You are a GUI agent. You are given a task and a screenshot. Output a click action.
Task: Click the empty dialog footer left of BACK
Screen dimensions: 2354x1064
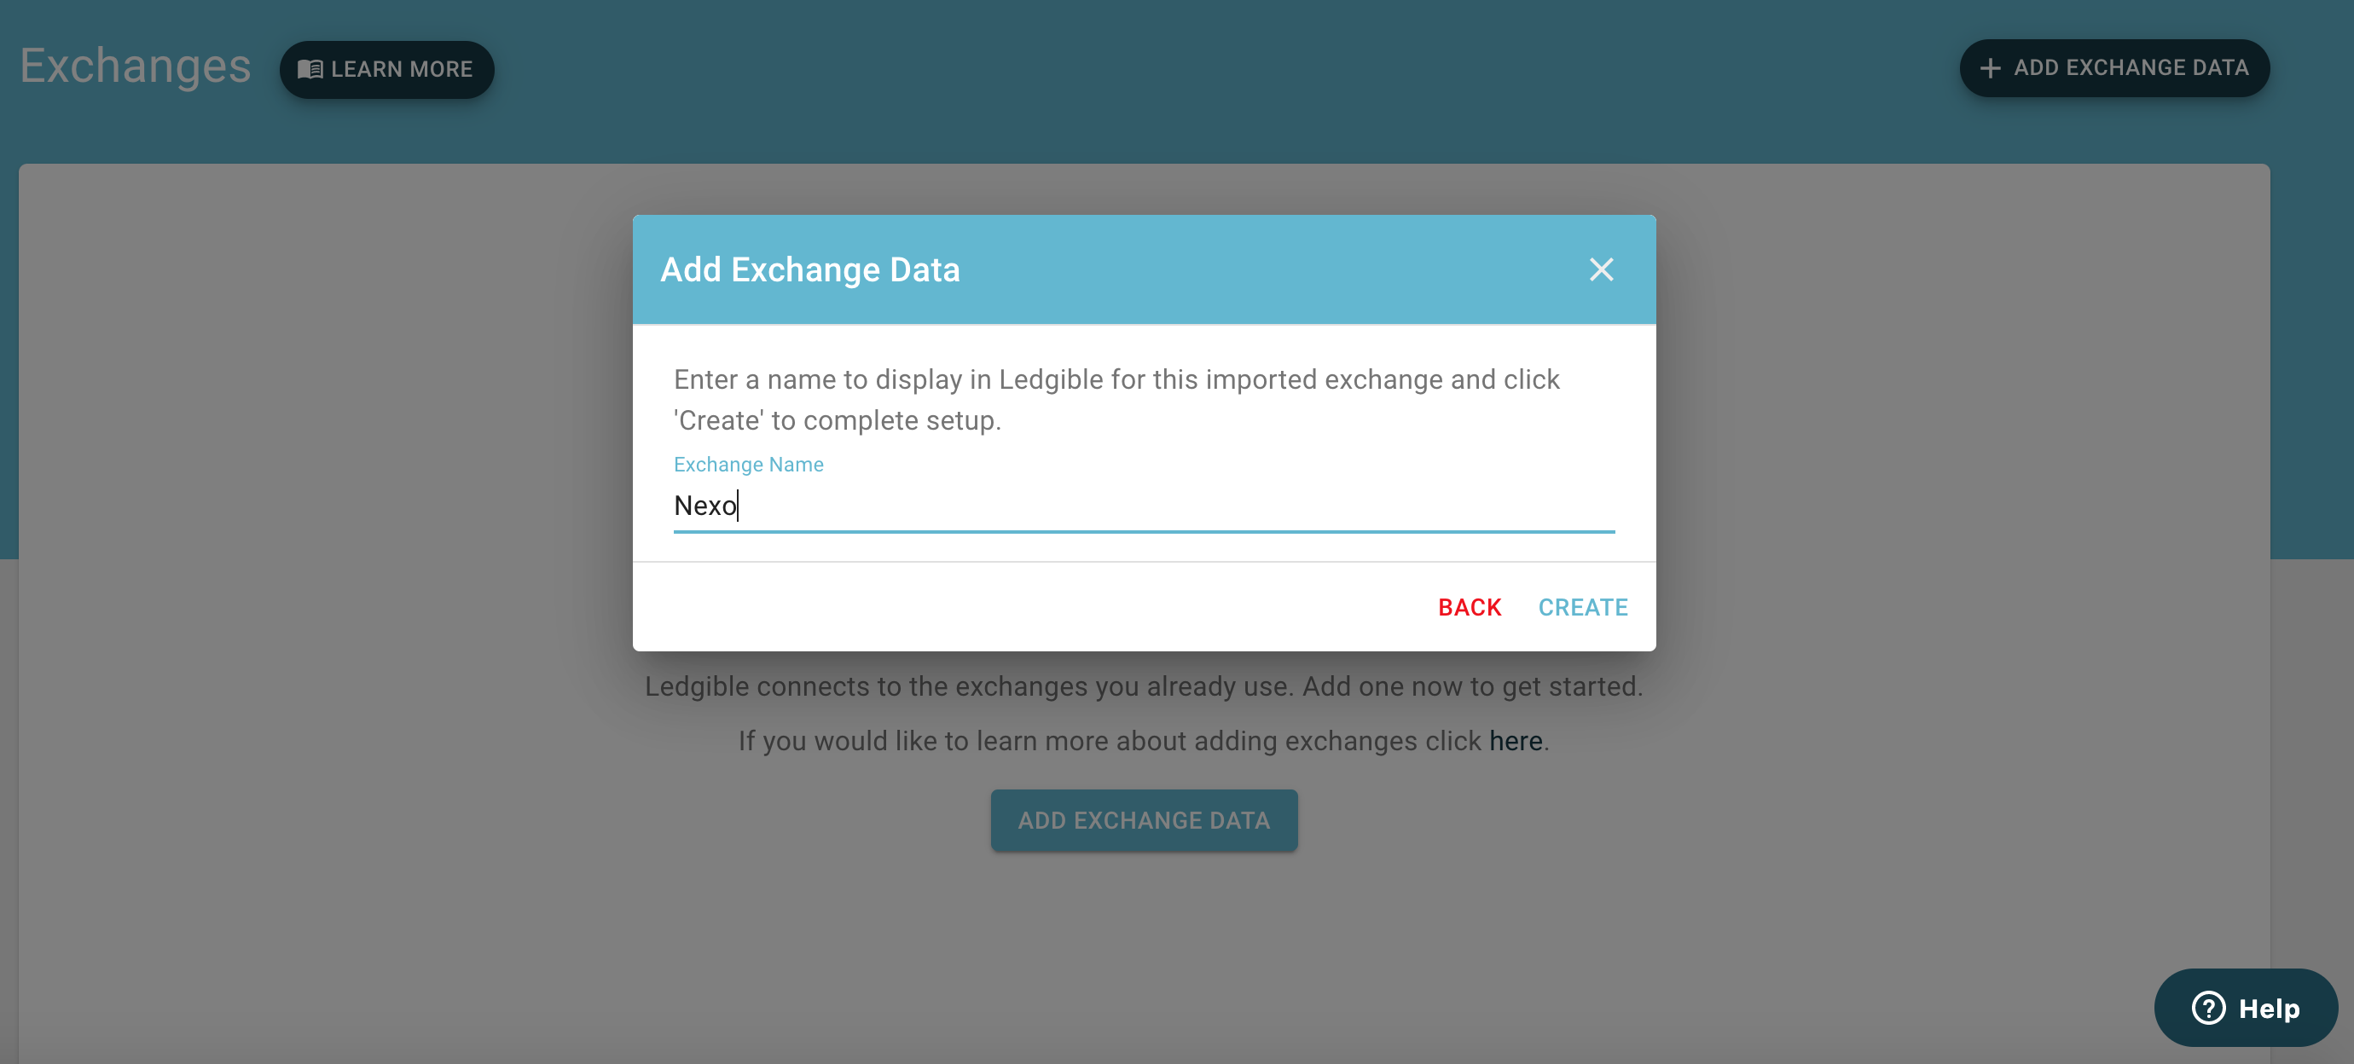click(x=1006, y=607)
